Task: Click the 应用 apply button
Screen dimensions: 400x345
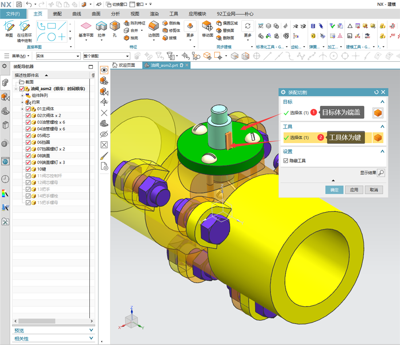Action: click(354, 189)
